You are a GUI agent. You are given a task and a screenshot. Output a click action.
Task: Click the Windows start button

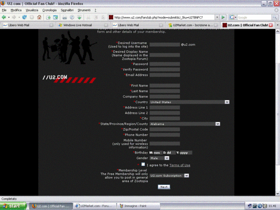click(13, 206)
